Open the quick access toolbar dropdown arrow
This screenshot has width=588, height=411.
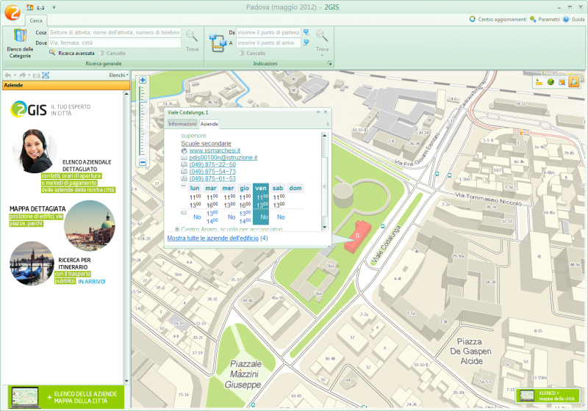click(x=54, y=7)
